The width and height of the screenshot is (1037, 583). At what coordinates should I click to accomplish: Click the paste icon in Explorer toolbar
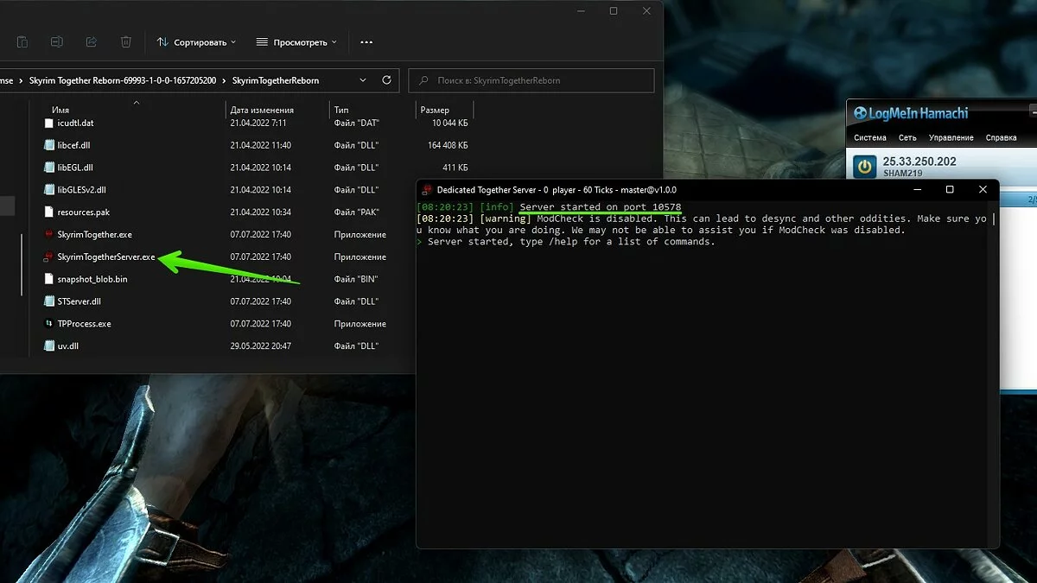(x=22, y=41)
